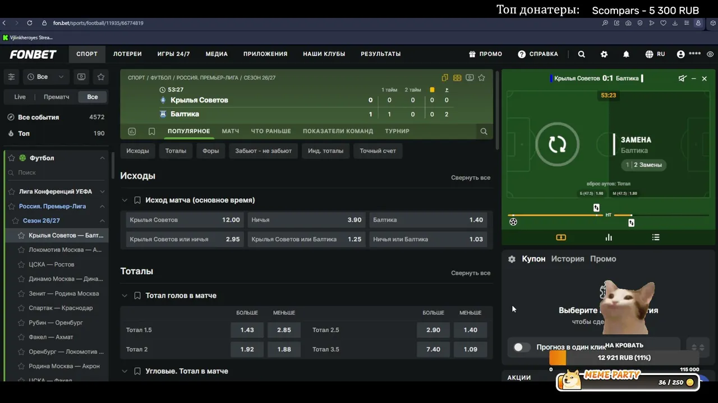718x403 pixels.
Task: Click goal ball marker on timeline
Action: coord(513,222)
